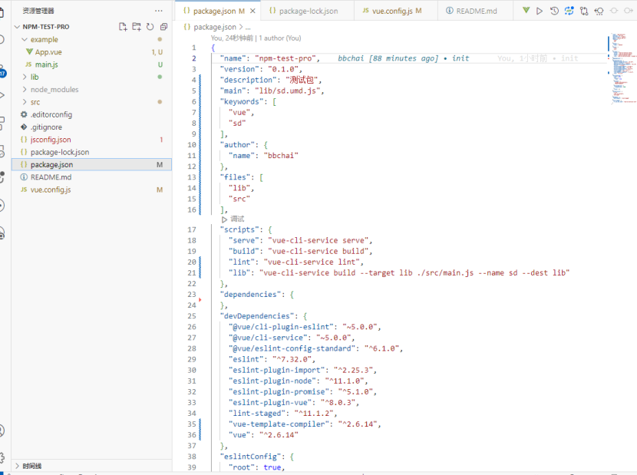The width and height of the screenshot is (637, 475).
Task: Open vue.config.js in explorer tree
Action: [51, 190]
